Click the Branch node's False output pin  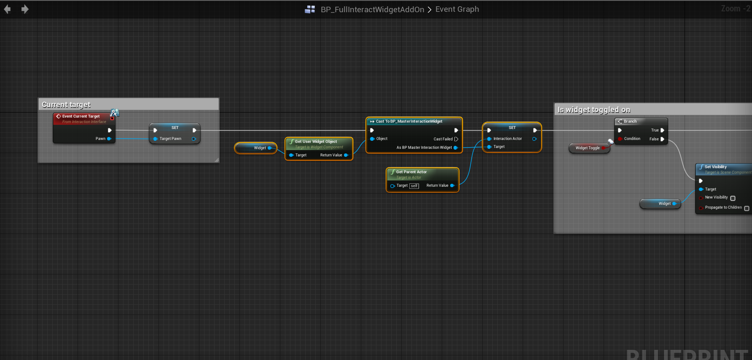point(662,139)
